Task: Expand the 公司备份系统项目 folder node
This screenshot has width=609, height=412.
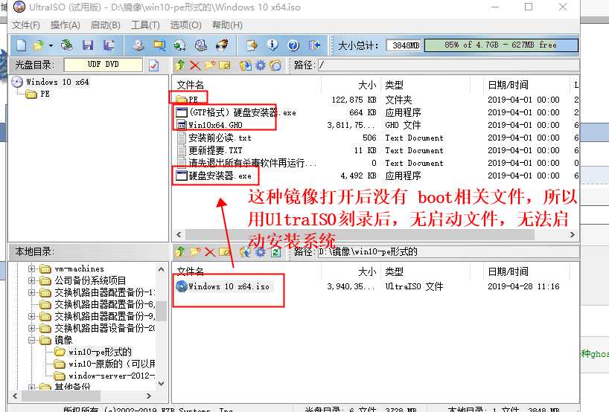Action: [x=32, y=280]
